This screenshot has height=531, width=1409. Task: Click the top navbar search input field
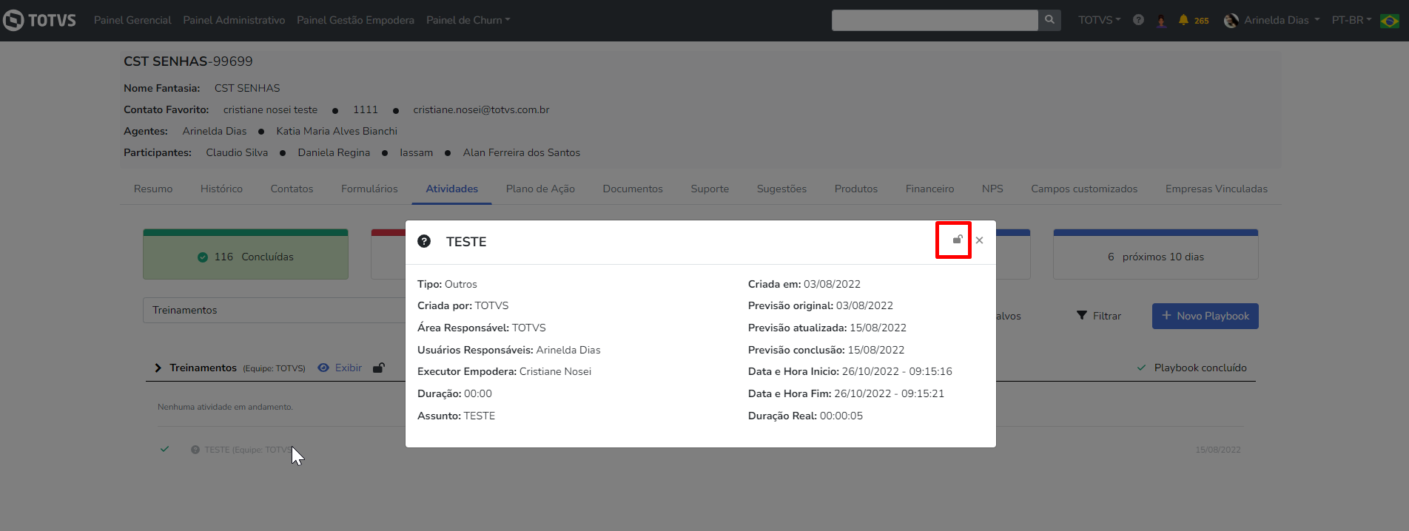(x=934, y=20)
